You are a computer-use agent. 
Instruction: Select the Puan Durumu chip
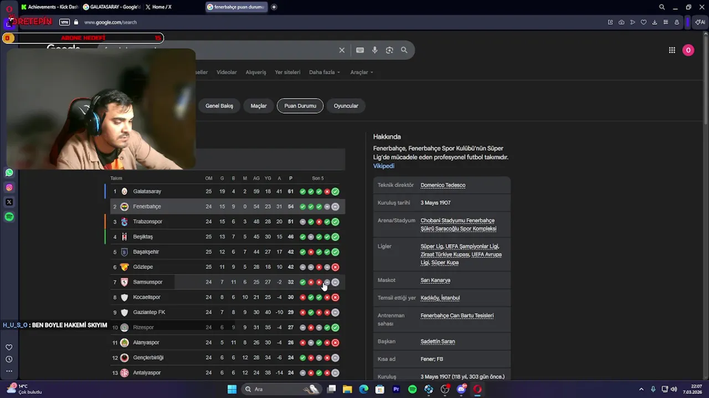[x=300, y=106]
